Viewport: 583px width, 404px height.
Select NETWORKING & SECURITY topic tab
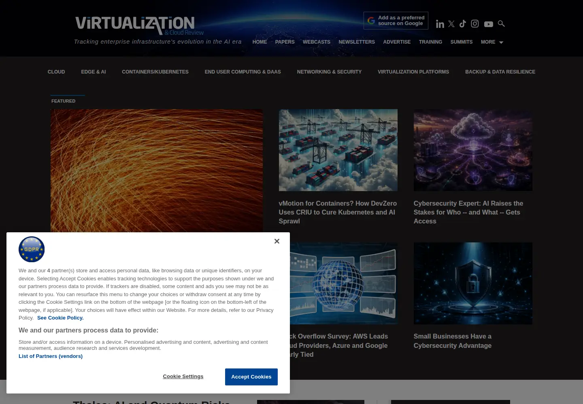(x=329, y=72)
